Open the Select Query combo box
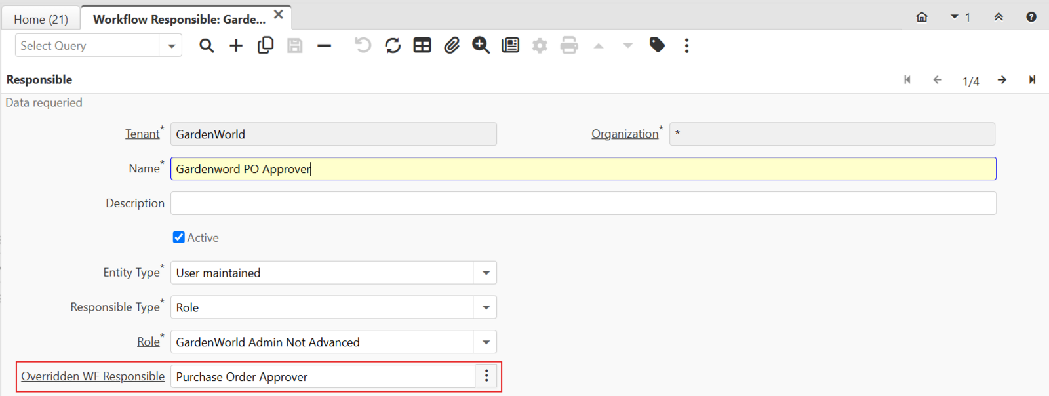 point(171,46)
